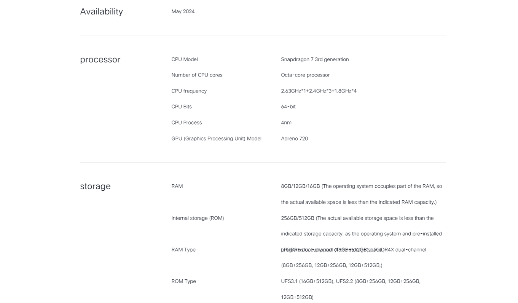The width and height of the screenshot is (518, 303).
Task: Select the Adreno 720 value
Action: click(295, 139)
